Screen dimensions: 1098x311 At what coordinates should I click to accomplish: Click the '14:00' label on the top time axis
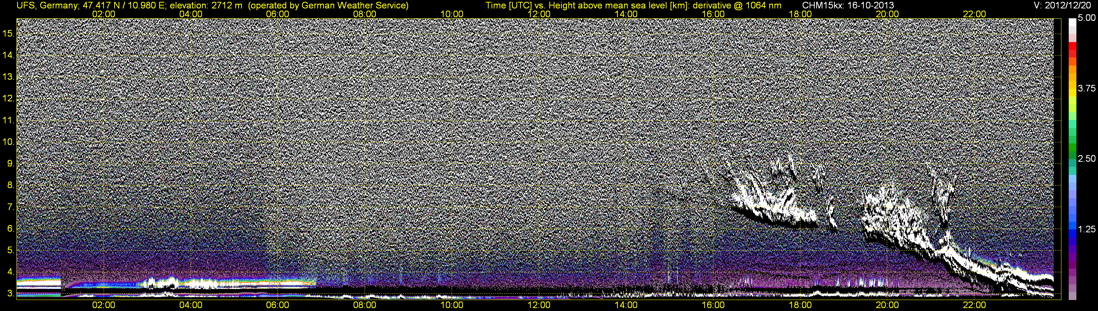(626, 14)
